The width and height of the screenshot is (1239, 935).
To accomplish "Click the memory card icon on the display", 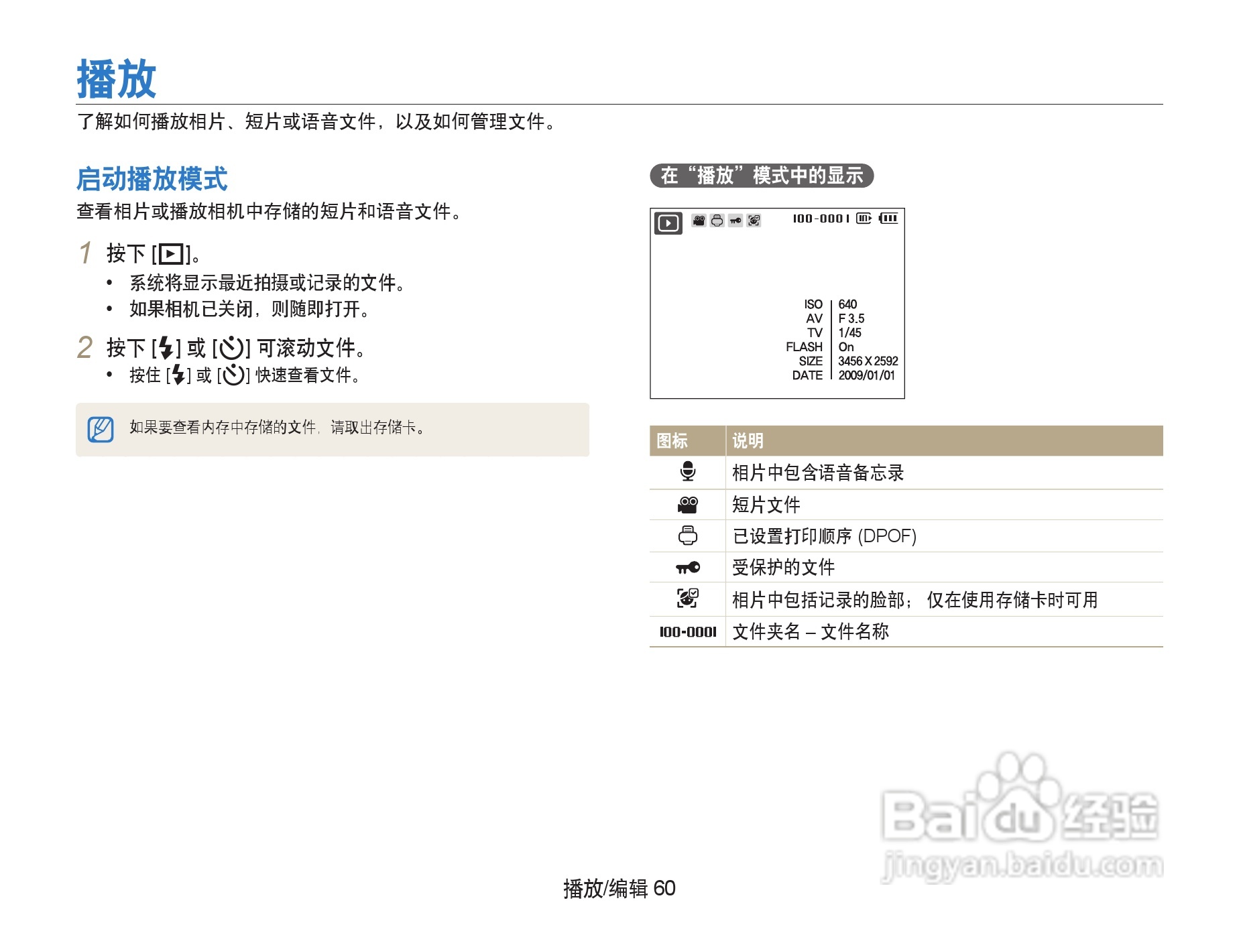I will [x=864, y=219].
